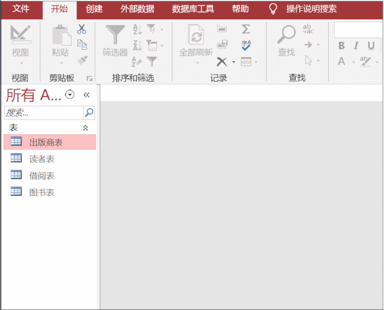Click the ascending A-Z sort icon
This screenshot has height=310, width=384.
pyautogui.click(x=137, y=29)
